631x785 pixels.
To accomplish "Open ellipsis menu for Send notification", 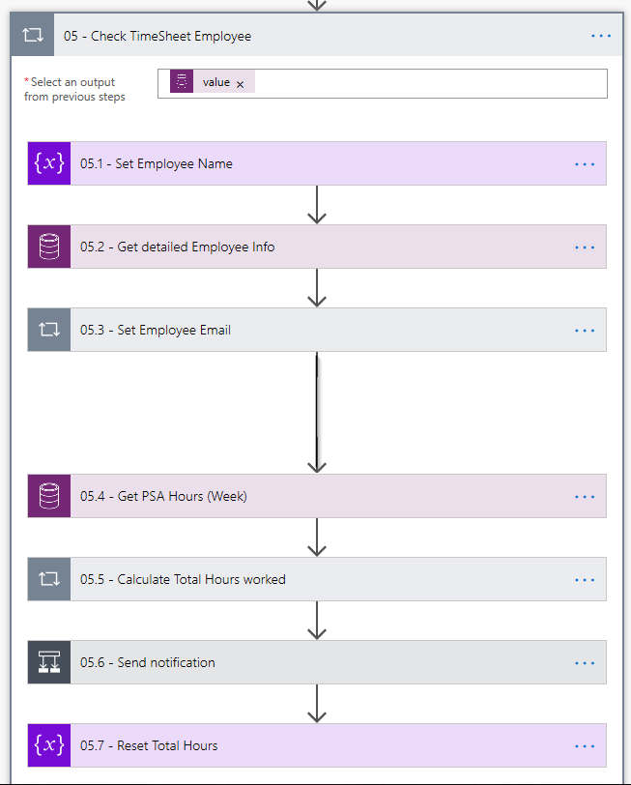I will click(x=585, y=663).
